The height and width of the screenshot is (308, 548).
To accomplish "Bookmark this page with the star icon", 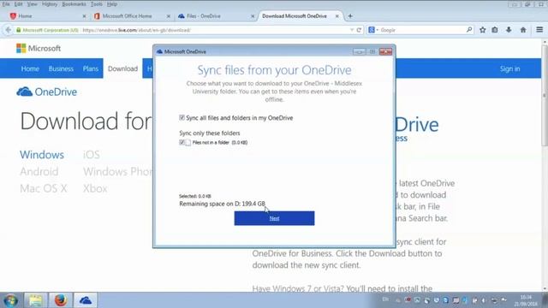I will [x=483, y=30].
